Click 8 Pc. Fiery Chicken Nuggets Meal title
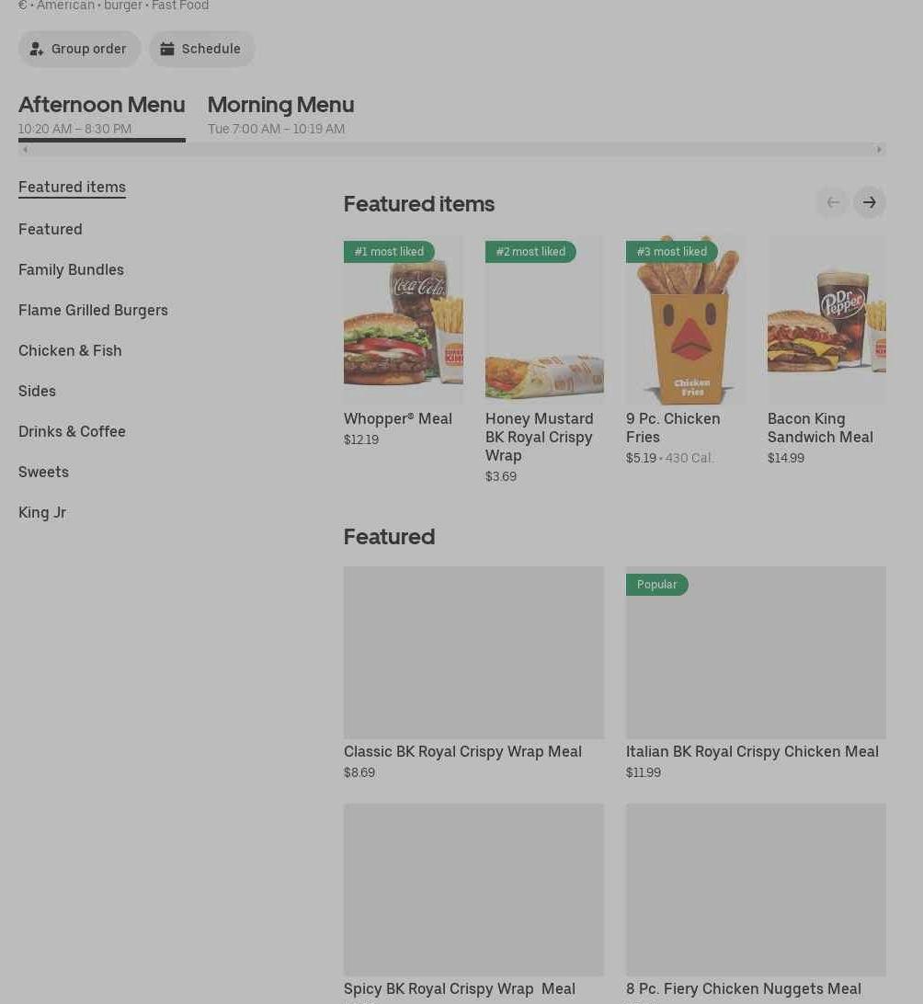 click(x=743, y=989)
